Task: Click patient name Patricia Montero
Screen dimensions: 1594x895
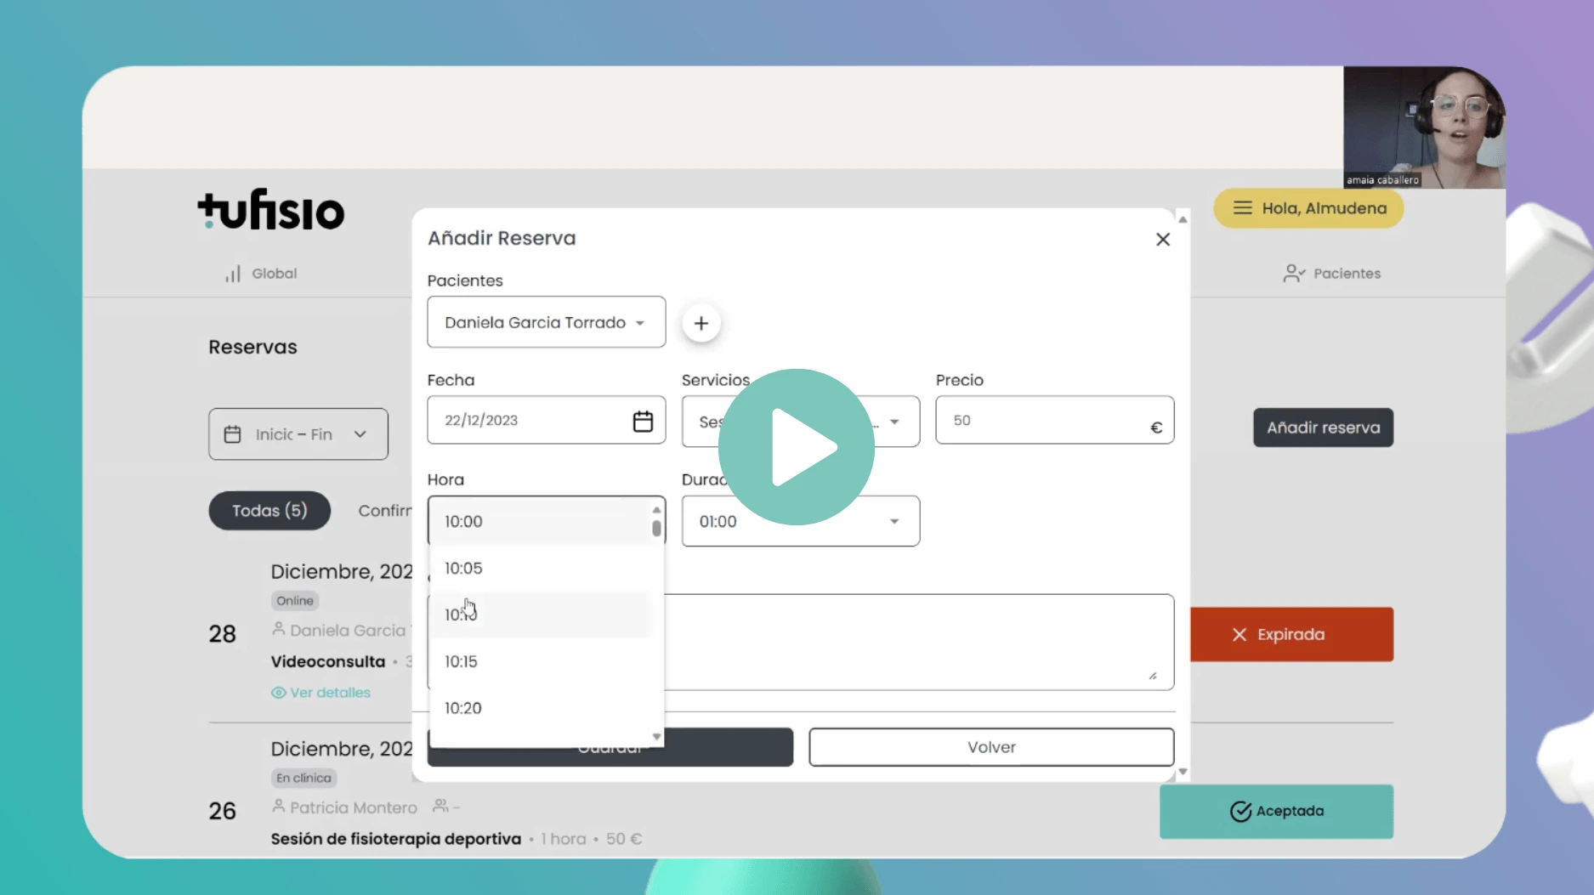Action: click(x=354, y=807)
